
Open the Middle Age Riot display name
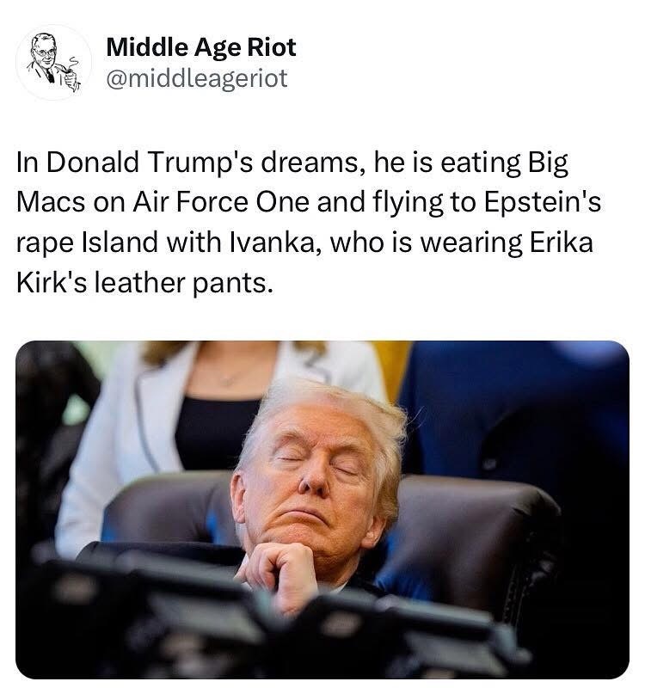[x=201, y=47]
